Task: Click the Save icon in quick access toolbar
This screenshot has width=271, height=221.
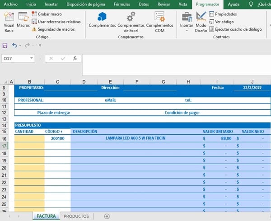Action: [5, 46]
